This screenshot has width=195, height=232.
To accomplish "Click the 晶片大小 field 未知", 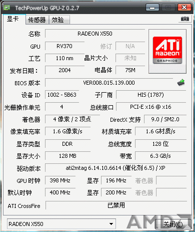I will [130, 58].
